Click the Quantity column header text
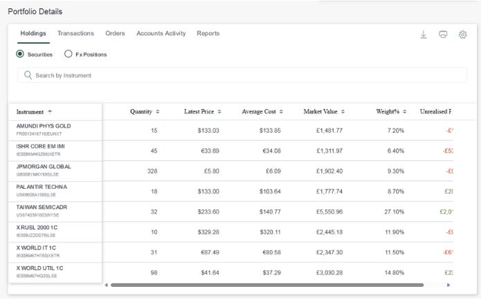This screenshot has height=300, width=481. click(x=141, y=111)
